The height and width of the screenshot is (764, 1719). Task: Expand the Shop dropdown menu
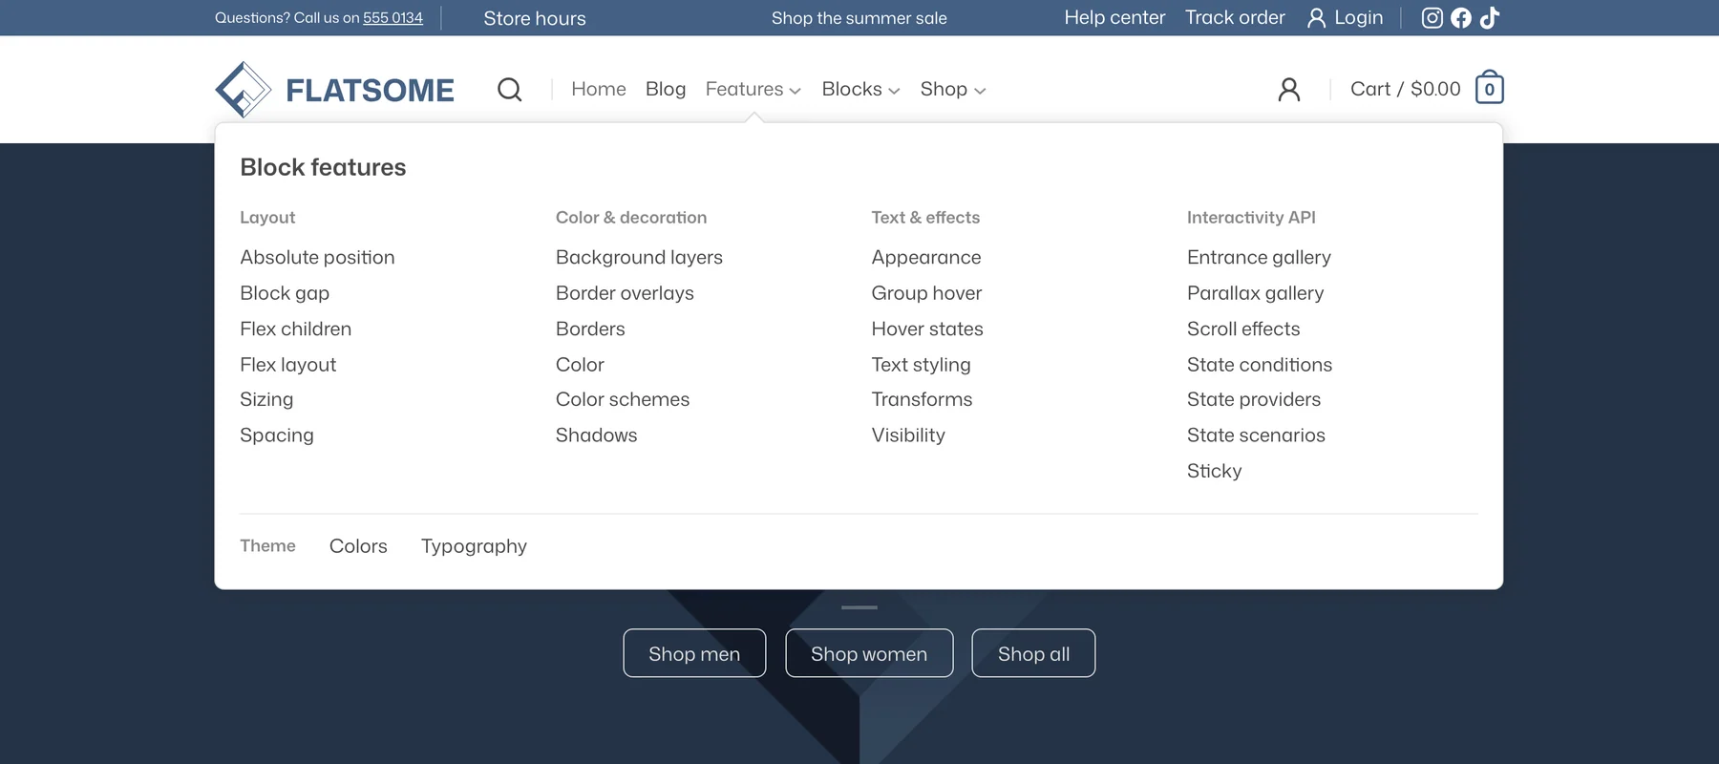click(x=953, y=90)
